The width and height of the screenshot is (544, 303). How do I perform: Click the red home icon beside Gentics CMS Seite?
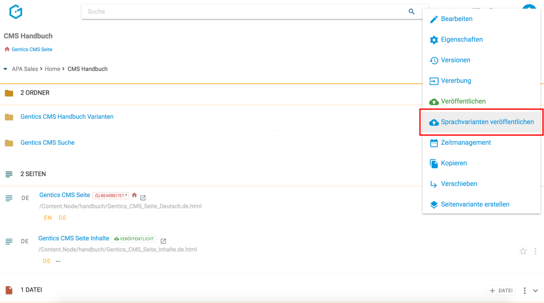coord(7,49)
